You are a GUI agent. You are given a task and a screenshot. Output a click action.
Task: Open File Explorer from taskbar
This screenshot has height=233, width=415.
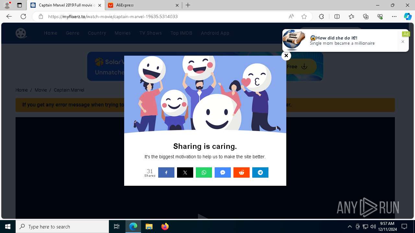point(149,227)
